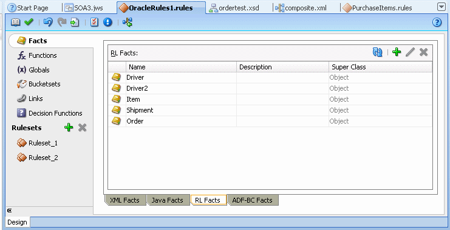The height and width of the screenshot is (230, 450).
Task: Switch to the Start Page tab
Action: click(x=28, y=8)
